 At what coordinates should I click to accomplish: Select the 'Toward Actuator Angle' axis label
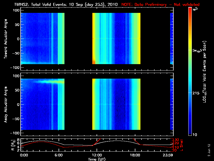tap(5, 39)
